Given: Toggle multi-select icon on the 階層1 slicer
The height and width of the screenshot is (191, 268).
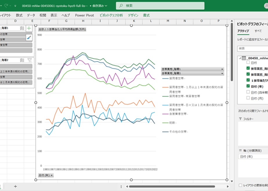Looking at the screenshot, I should point(22,28).
